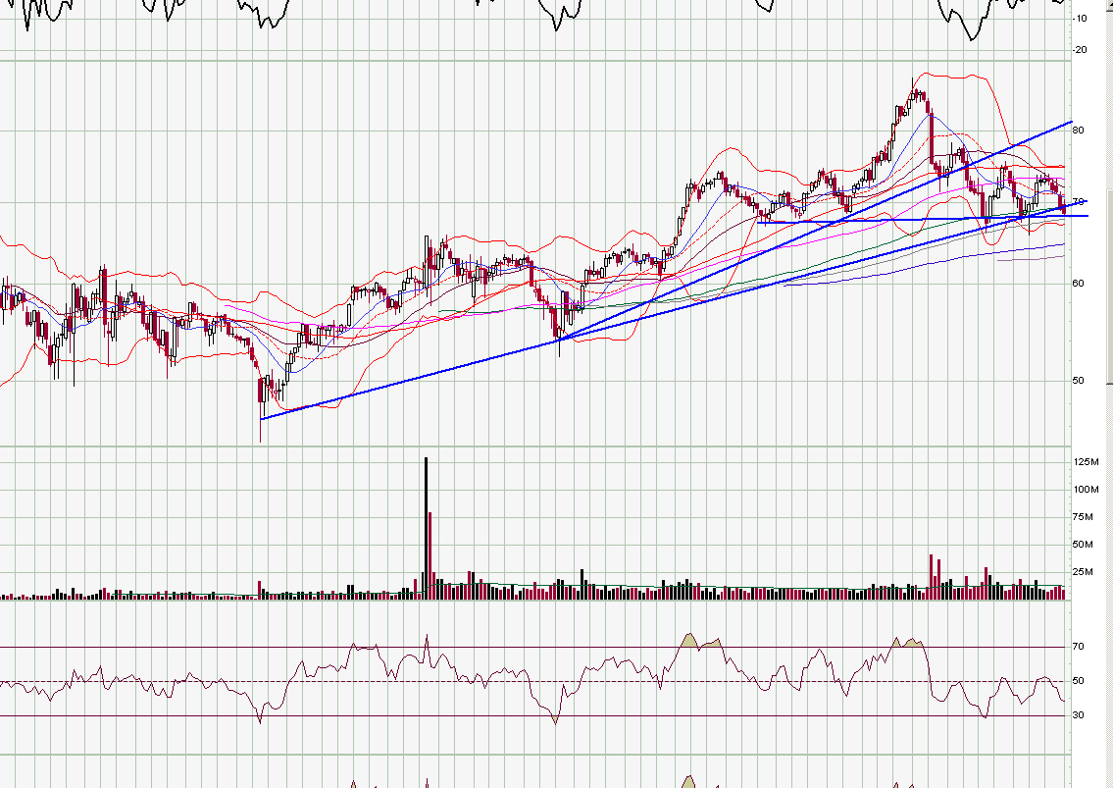Screen dimensions: 1113x788
Task: Click the 80 price axis label
Action: [1079, 131]
